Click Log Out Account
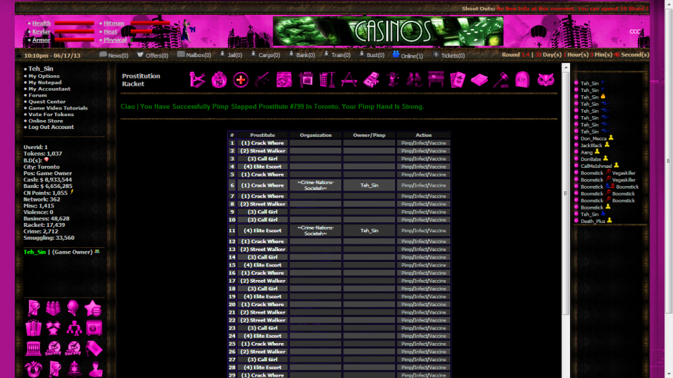 pyautogui.click(x=50, y=127)
